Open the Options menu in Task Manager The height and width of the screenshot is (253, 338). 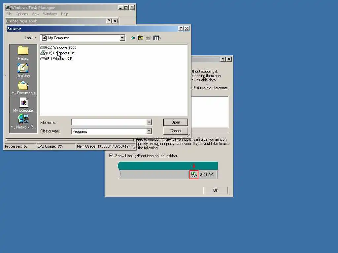pos(22,14)
